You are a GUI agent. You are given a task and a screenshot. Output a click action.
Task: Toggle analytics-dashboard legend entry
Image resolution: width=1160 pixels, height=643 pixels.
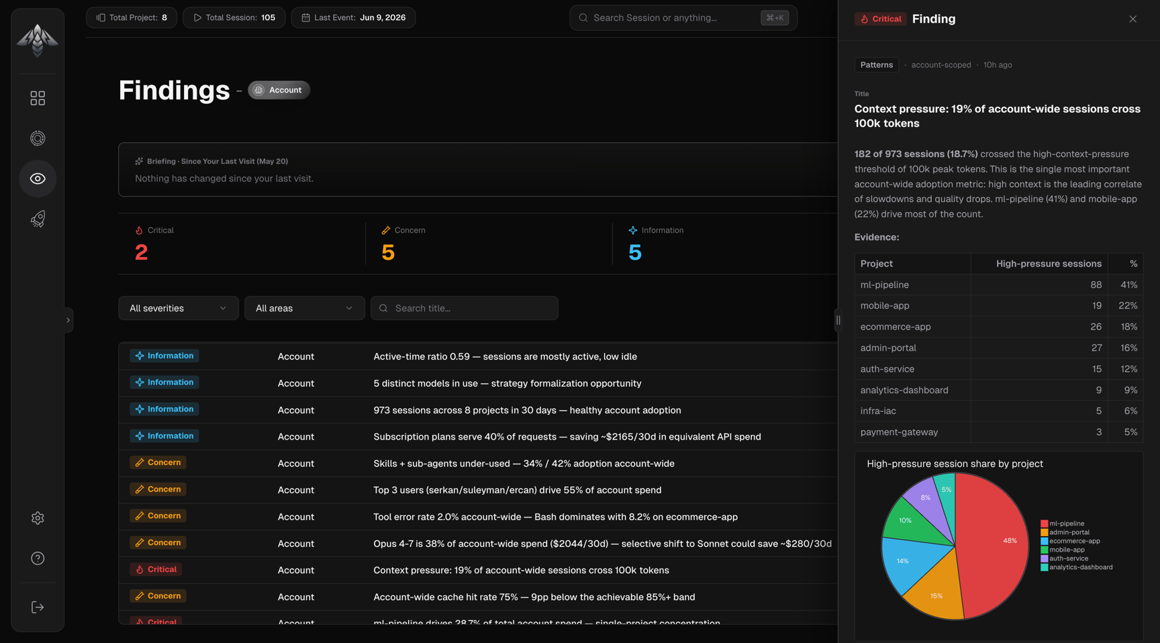point(1077,567)
